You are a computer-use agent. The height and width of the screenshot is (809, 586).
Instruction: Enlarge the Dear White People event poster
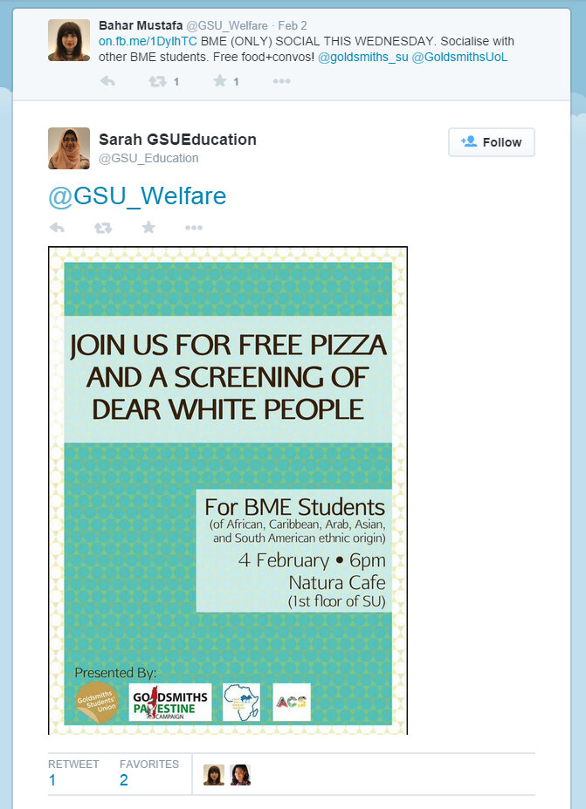point(228,490)
